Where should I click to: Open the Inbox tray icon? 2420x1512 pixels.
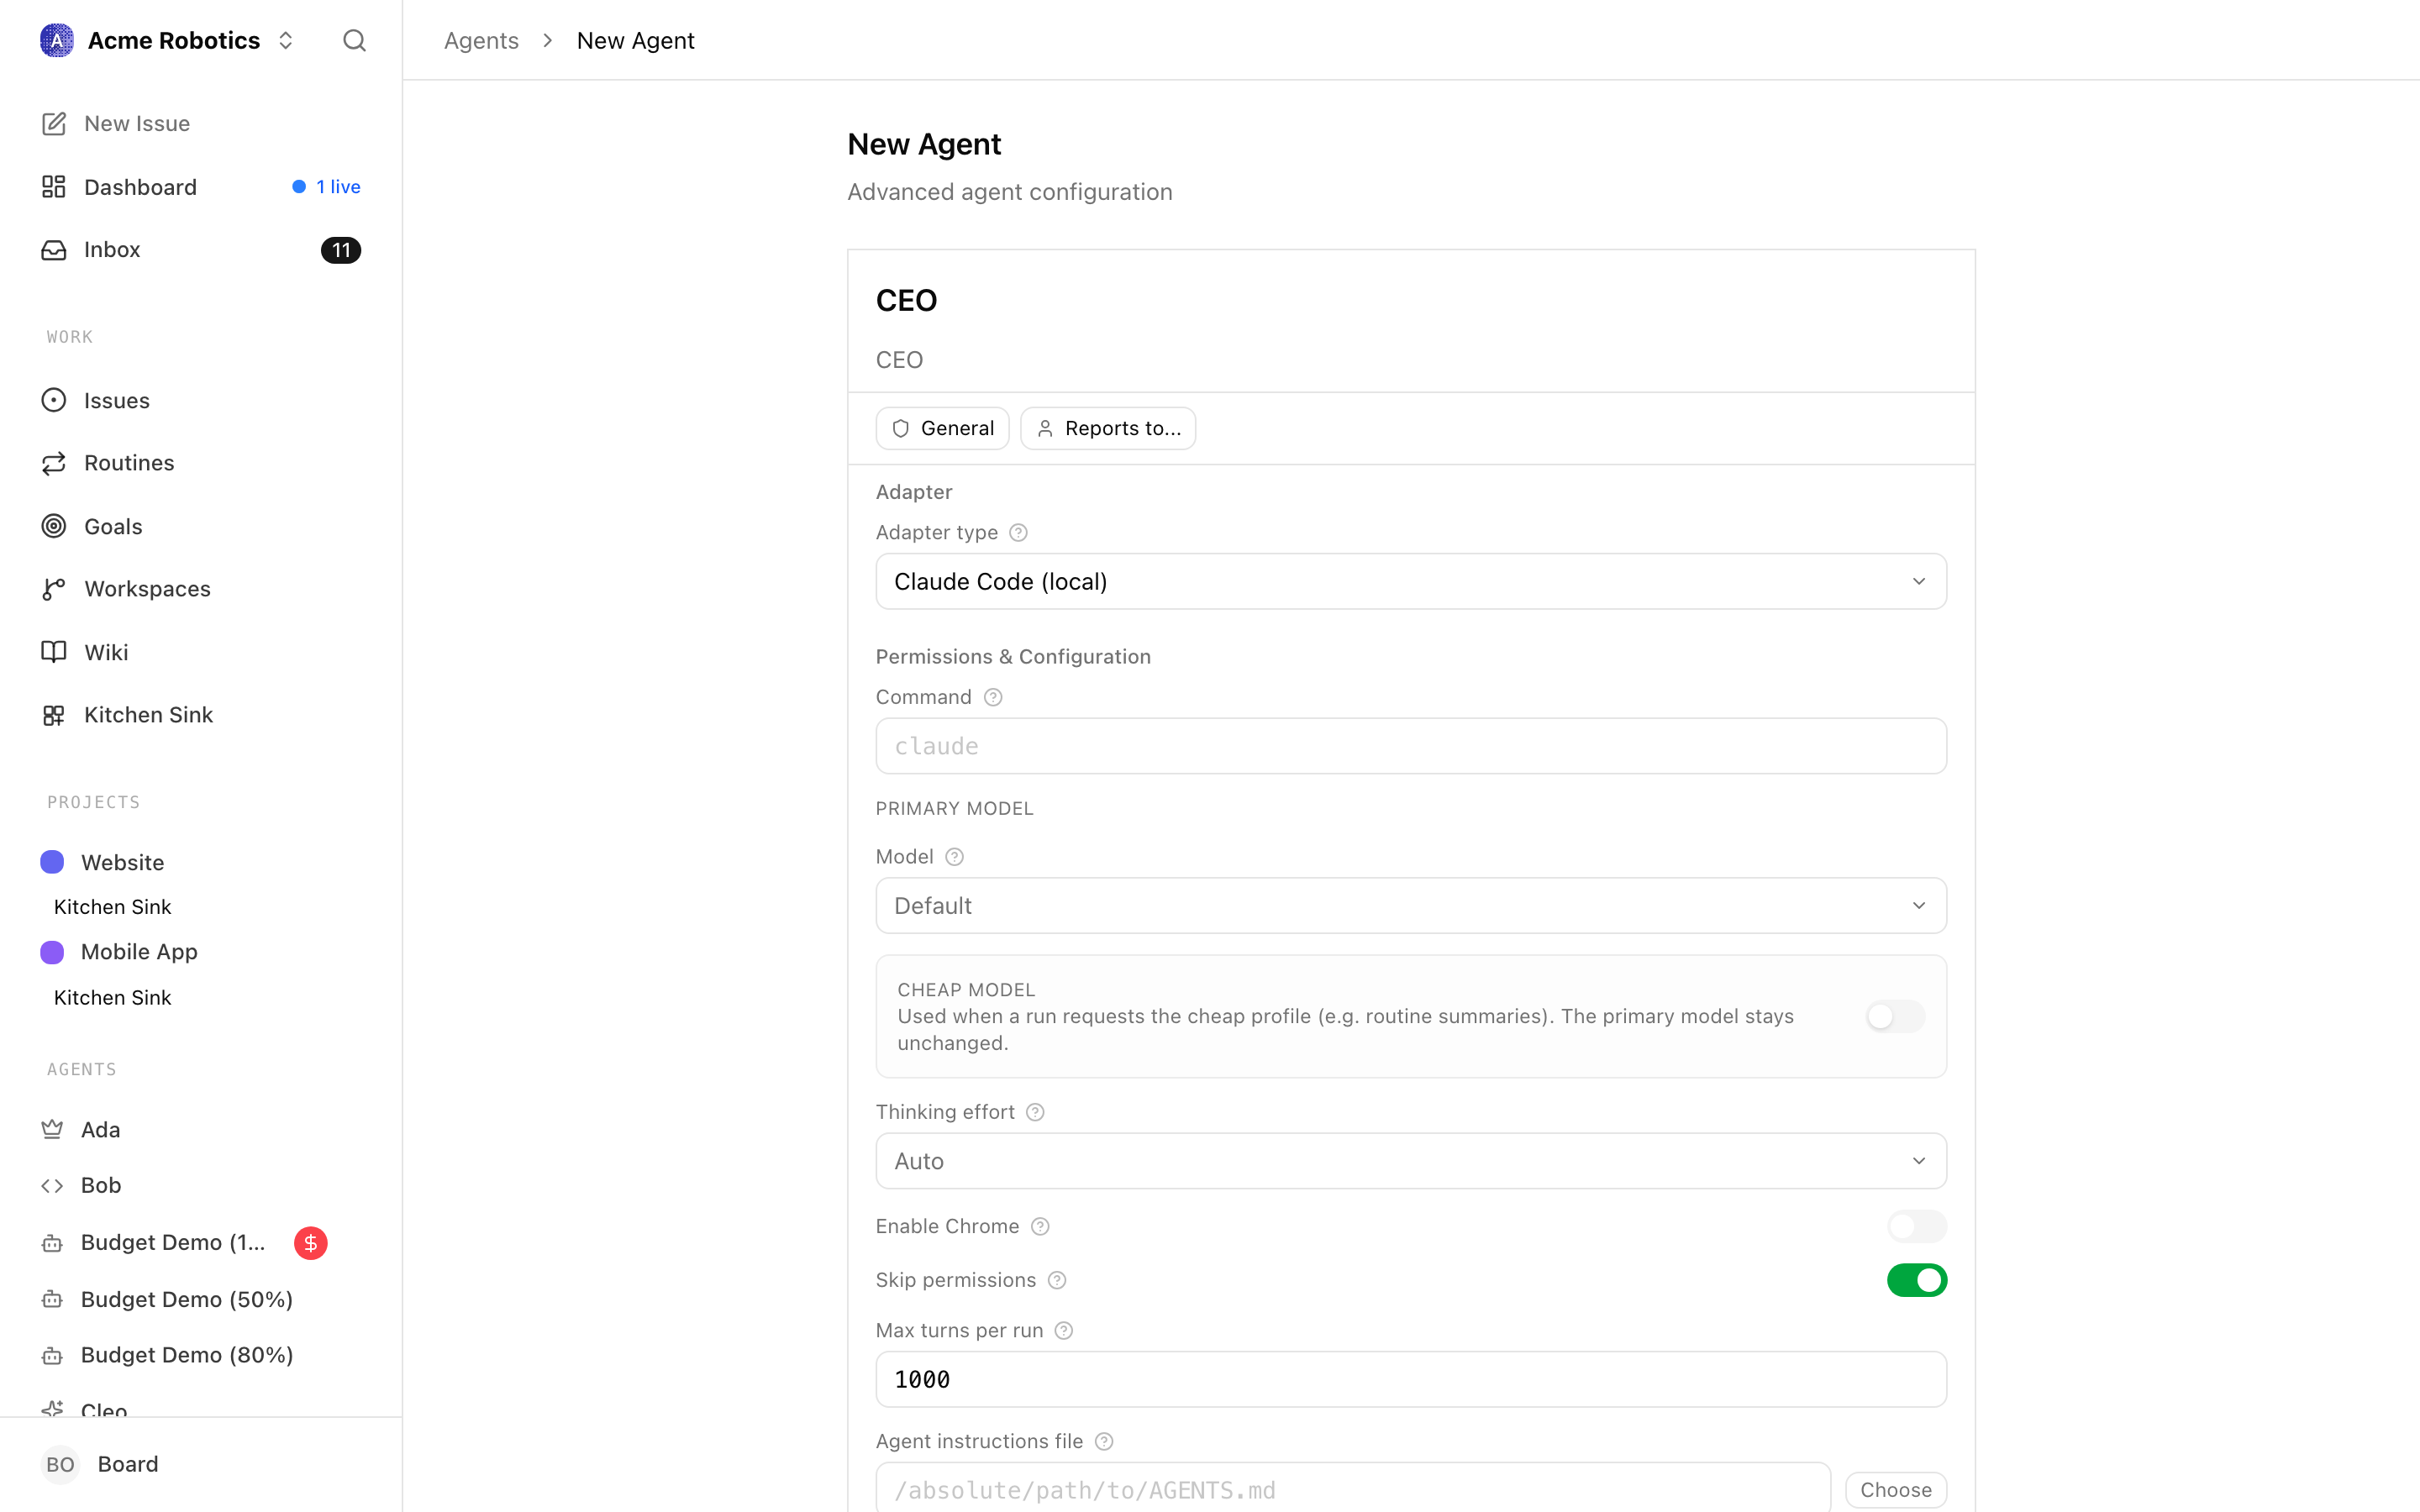click(x=54, y=250)
